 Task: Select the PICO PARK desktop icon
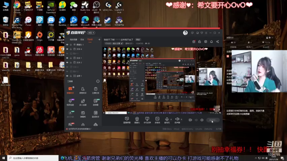coord(5,82)
